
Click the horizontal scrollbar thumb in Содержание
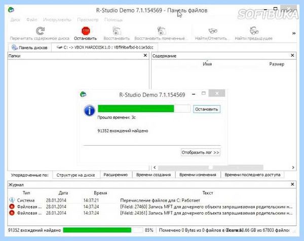point(211,167)
